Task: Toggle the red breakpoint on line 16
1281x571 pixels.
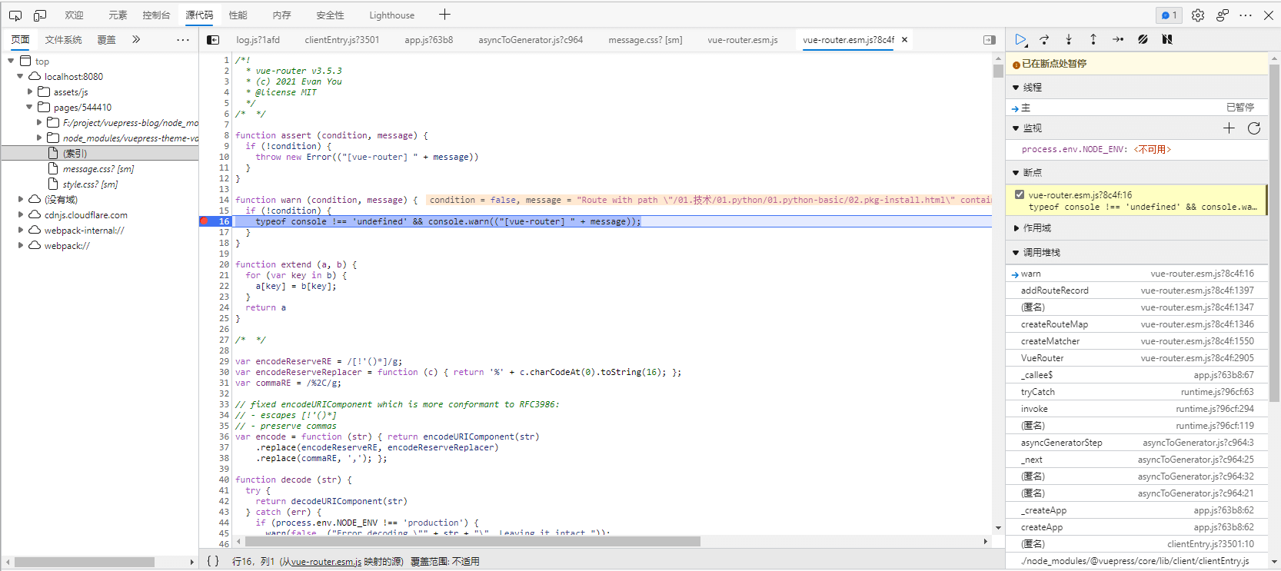Action: (205, 221)
